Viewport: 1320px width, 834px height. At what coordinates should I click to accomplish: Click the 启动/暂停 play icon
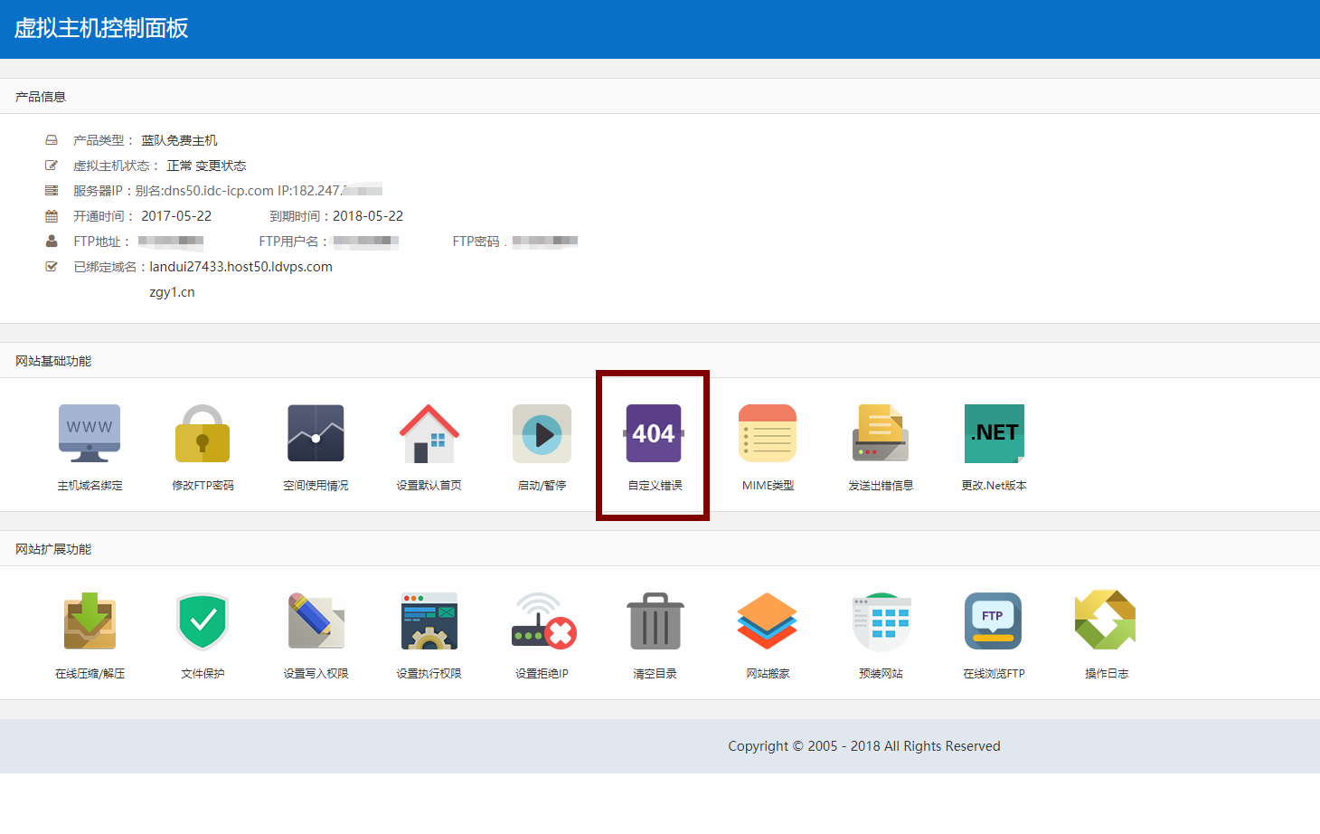click(542, 433)
